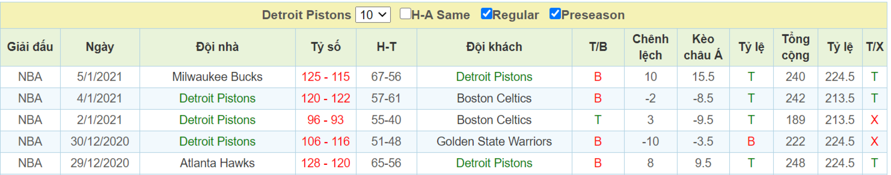The width and height of the screenshot is (891, 175).
Task: Click the T/X column header
Action: pos(874,47)
